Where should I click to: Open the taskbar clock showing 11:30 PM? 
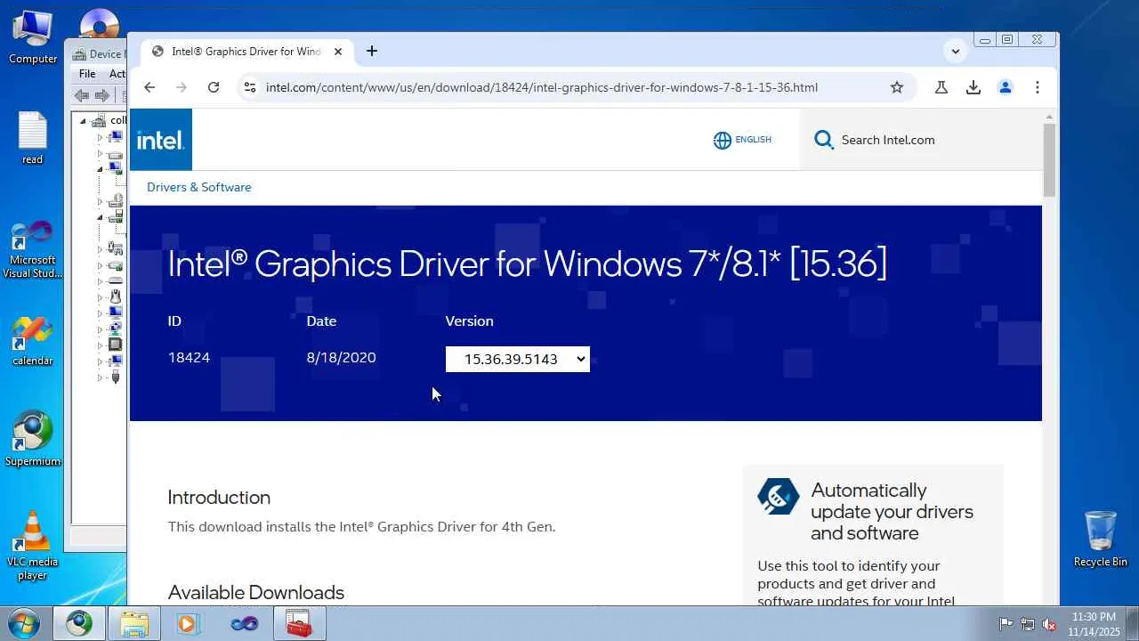[1094, 624]
